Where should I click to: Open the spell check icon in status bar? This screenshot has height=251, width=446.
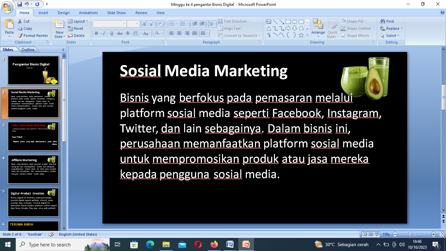(x=51, y=234)
